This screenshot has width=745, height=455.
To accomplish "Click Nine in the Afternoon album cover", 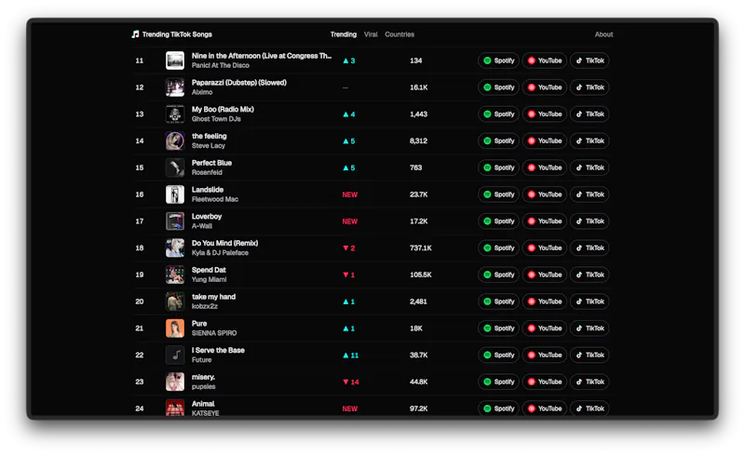I will pyautogui.click(x=175, y=60).
